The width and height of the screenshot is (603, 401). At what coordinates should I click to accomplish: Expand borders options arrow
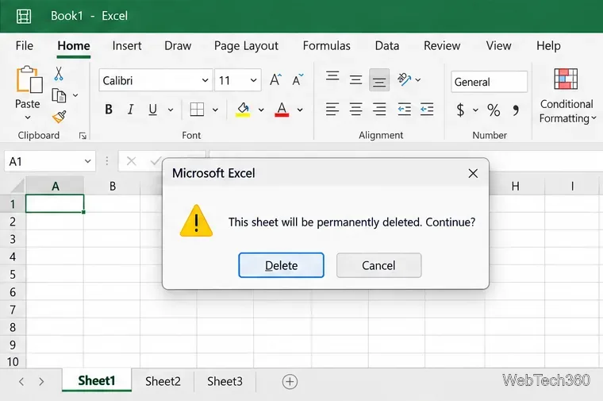[x=215, y=110]
